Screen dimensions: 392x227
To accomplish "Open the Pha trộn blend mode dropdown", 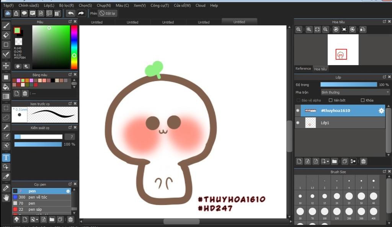I will coord(355,93).
